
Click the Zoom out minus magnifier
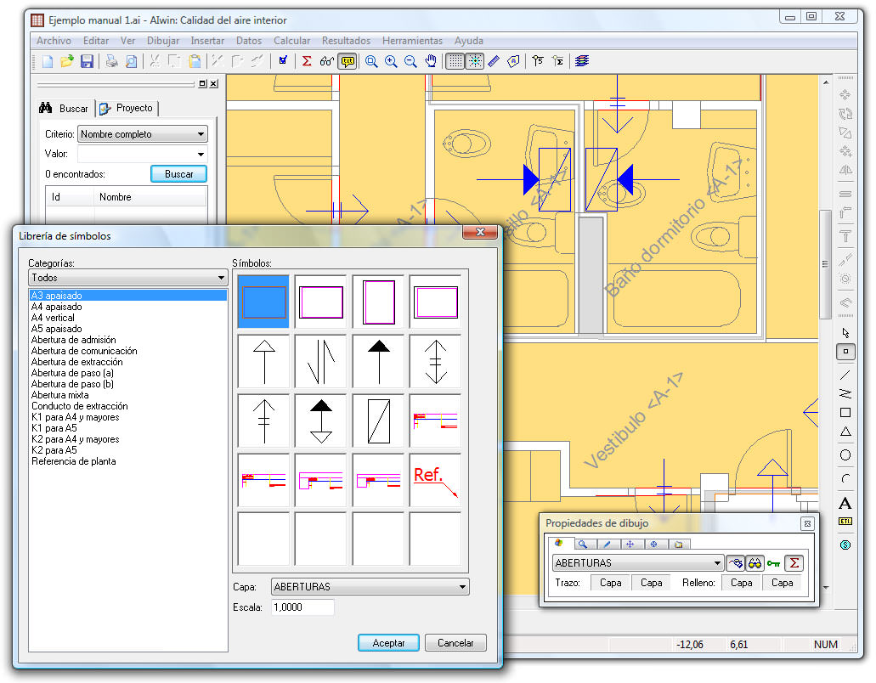tap(410, 61)
